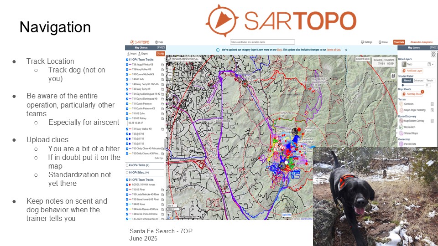
Task: Click Bulk Ops under OP4 tracks
Action: [159, 158]
